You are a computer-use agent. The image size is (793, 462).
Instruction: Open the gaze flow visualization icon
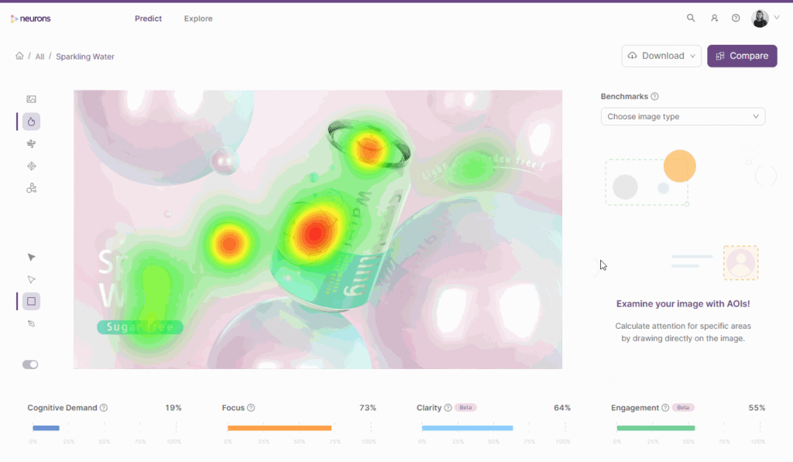30,187
